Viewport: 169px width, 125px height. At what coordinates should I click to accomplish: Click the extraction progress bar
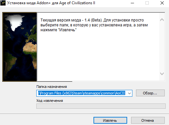click(101, 106)
